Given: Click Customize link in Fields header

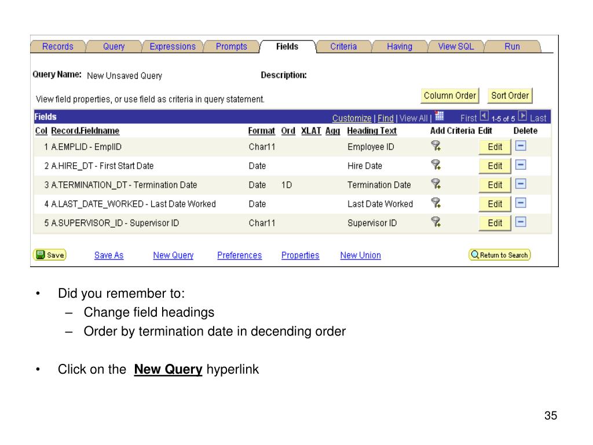Looking at the screenshot, I should click(x=352, y=118).
